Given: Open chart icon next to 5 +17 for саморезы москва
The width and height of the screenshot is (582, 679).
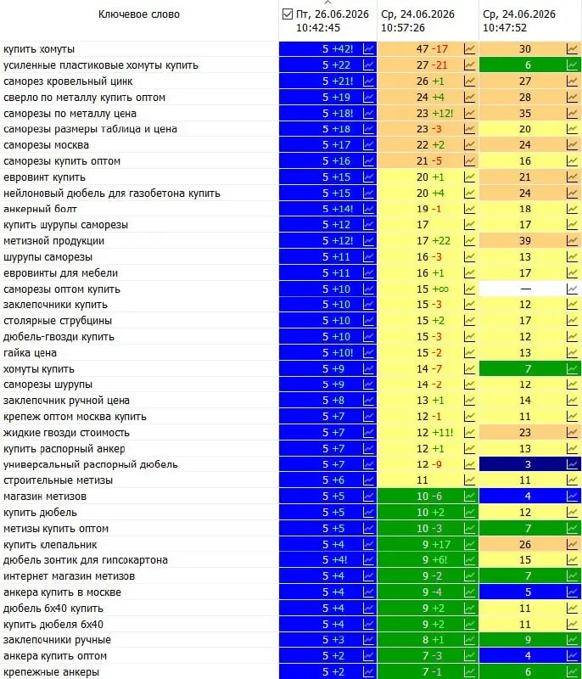Looking at the screenshot, I should (x=368, y=144).
